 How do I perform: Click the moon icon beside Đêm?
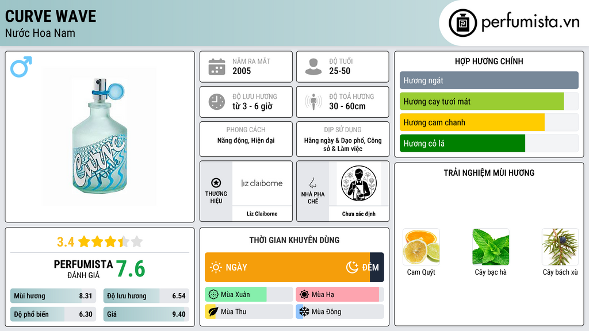tap(352, 267)
